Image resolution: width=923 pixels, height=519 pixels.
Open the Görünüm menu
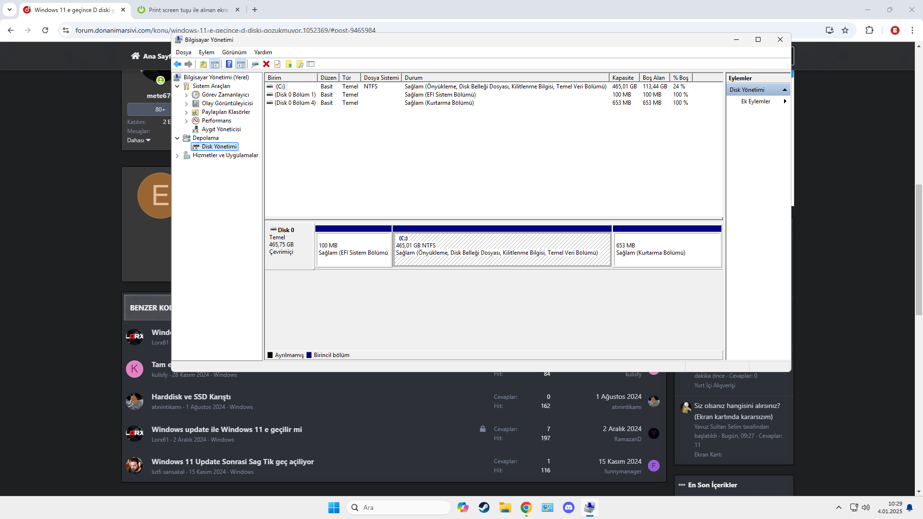234,52
